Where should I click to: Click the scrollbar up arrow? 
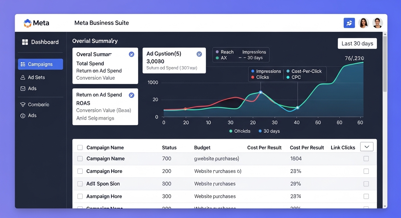click(x=385, y=34)
